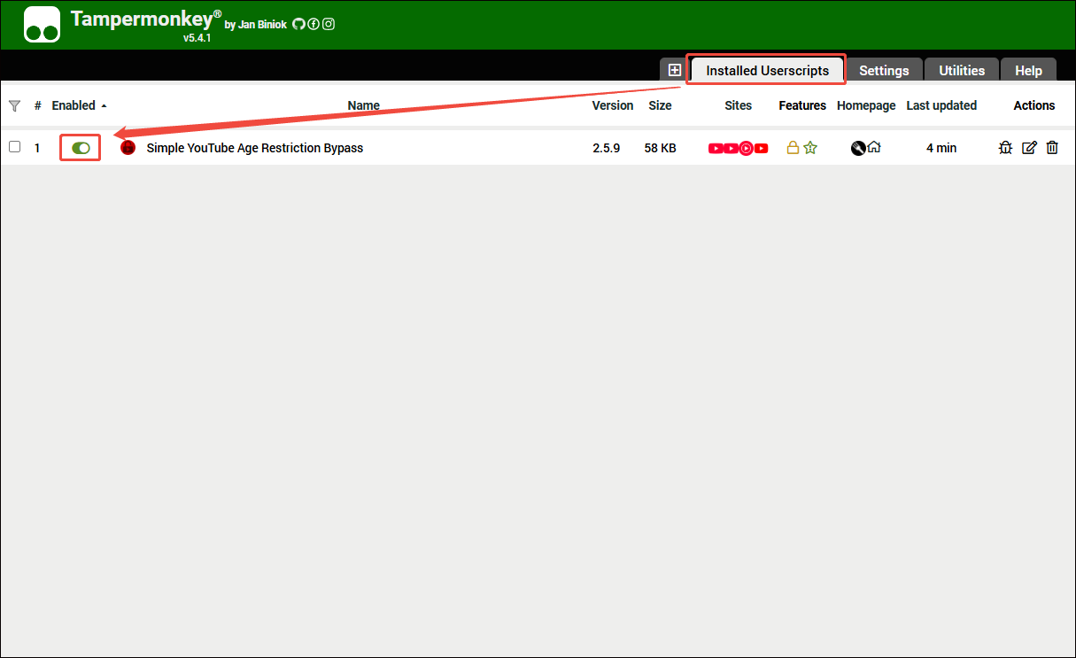Check the checkbox for script row 1
Viewport: 1076px width, 658px height.
14,147
